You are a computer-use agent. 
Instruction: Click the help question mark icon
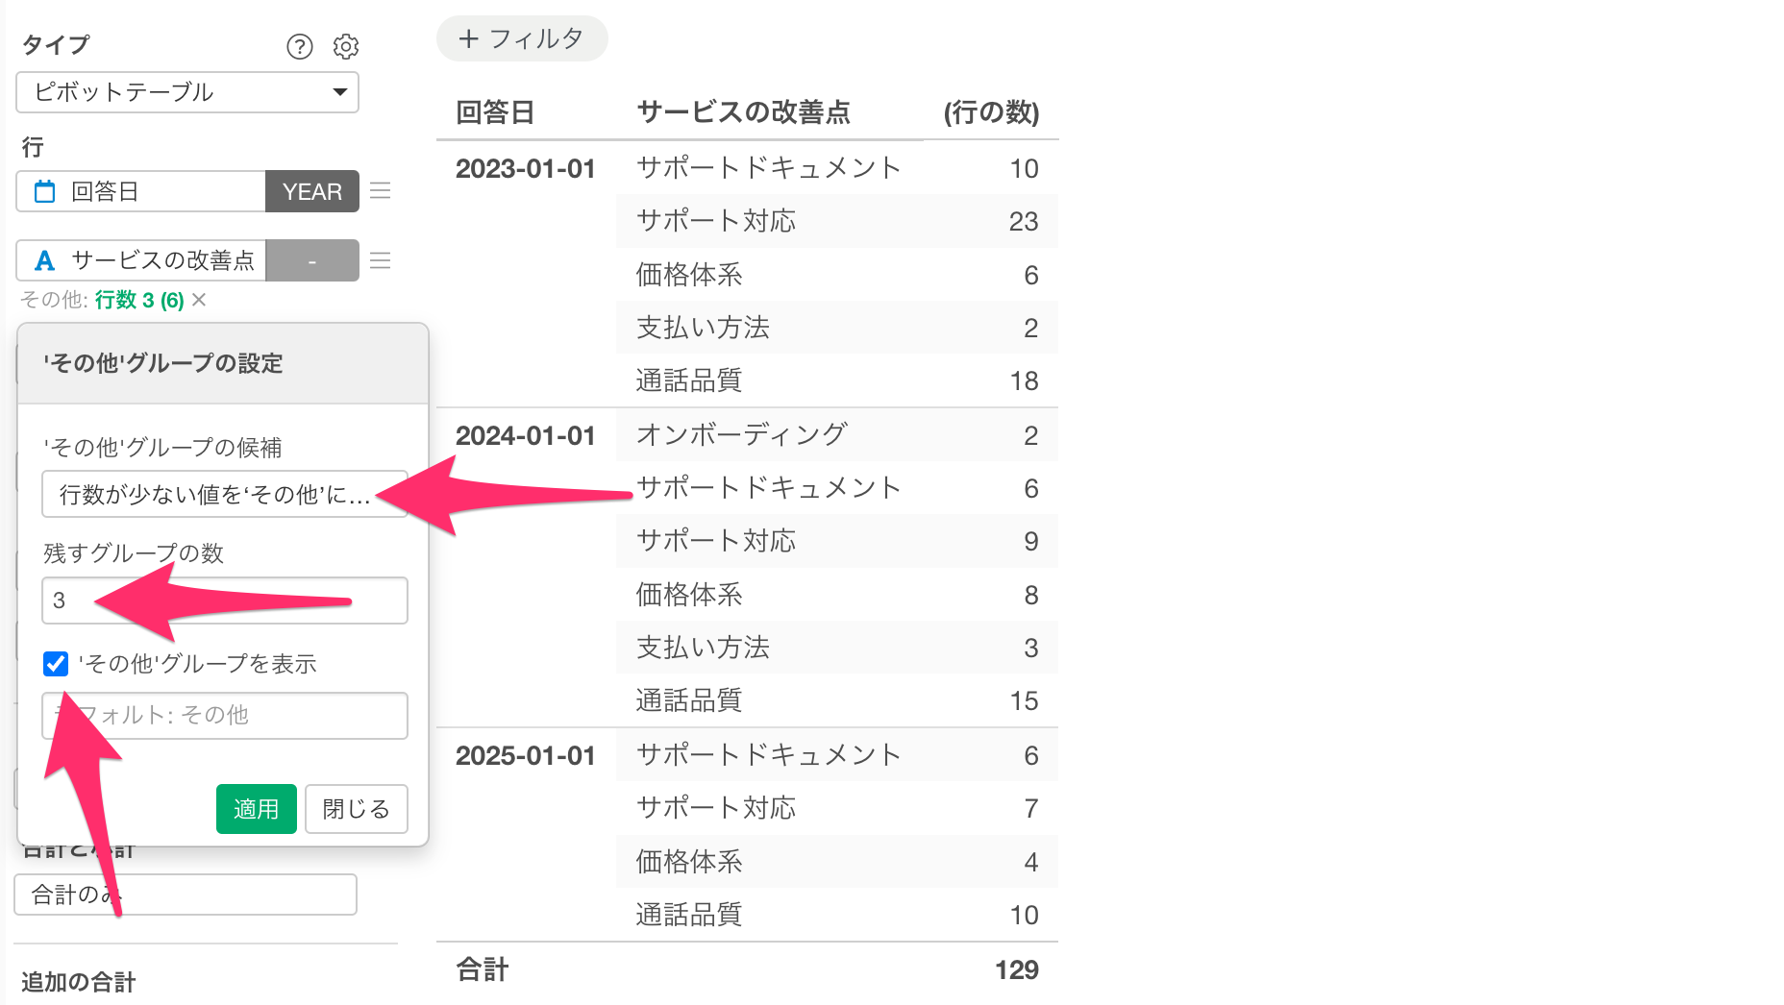point(300,46)
